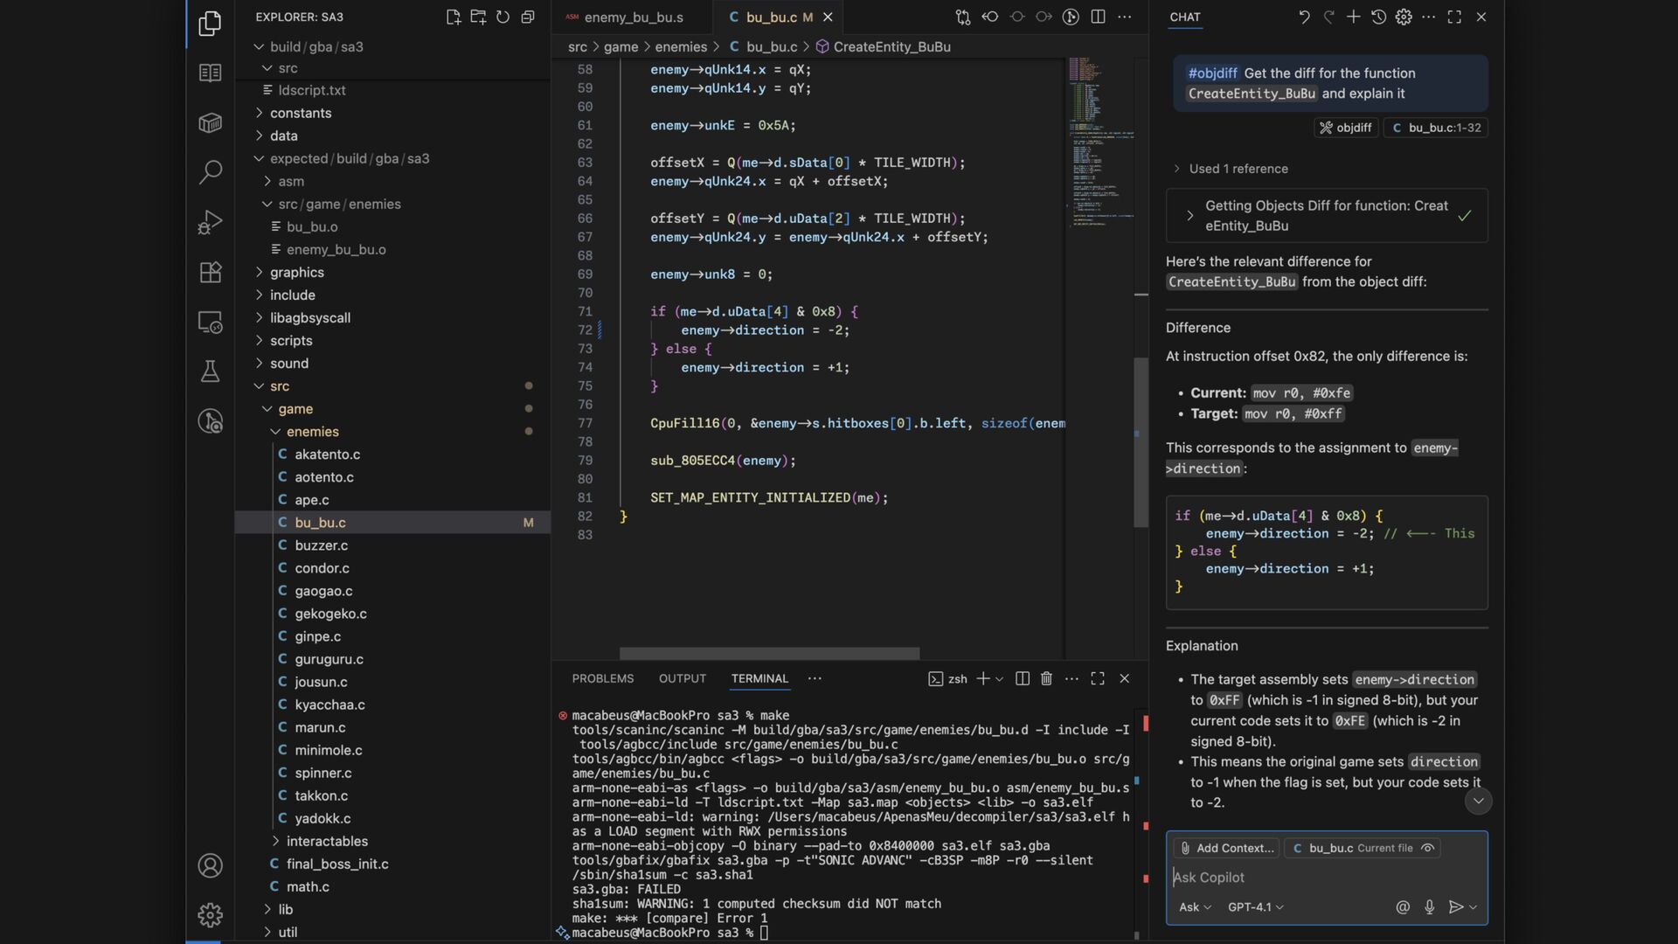Click New File icon in Explorer header
This screenshot has width=1678, height=944.
[x=453, y=17]
